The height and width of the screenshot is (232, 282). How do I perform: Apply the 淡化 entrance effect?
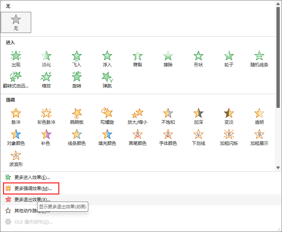tap(46, 59)
